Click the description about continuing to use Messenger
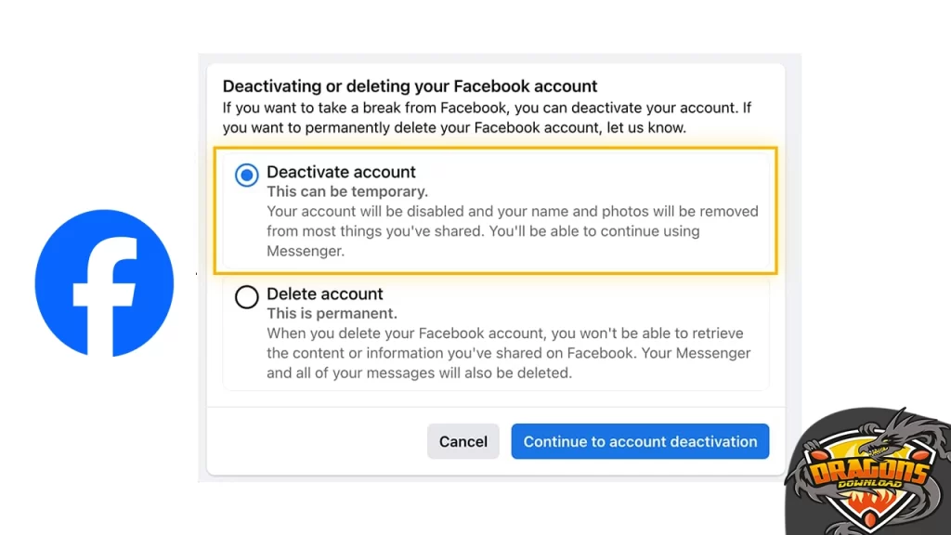Image resolution: width=951 pixels, height=535 pixels. click(512, 231)
